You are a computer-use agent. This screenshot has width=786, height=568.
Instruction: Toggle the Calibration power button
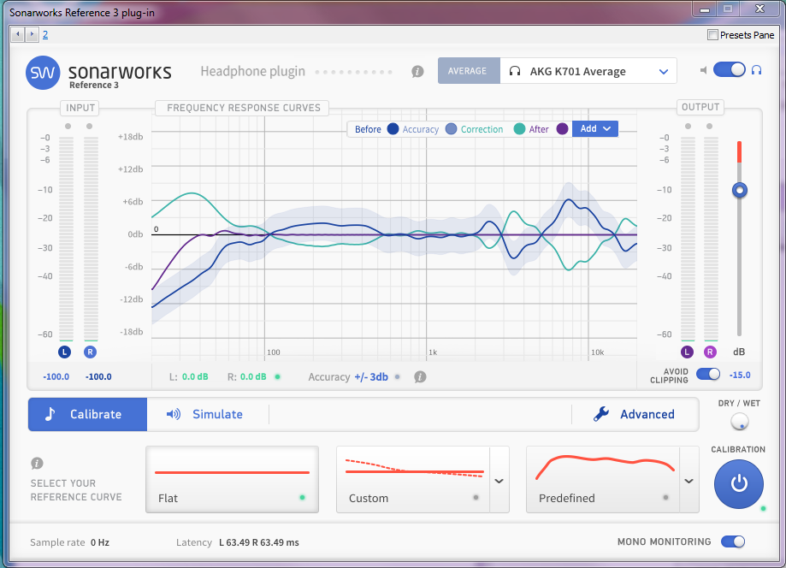(739, 484)
